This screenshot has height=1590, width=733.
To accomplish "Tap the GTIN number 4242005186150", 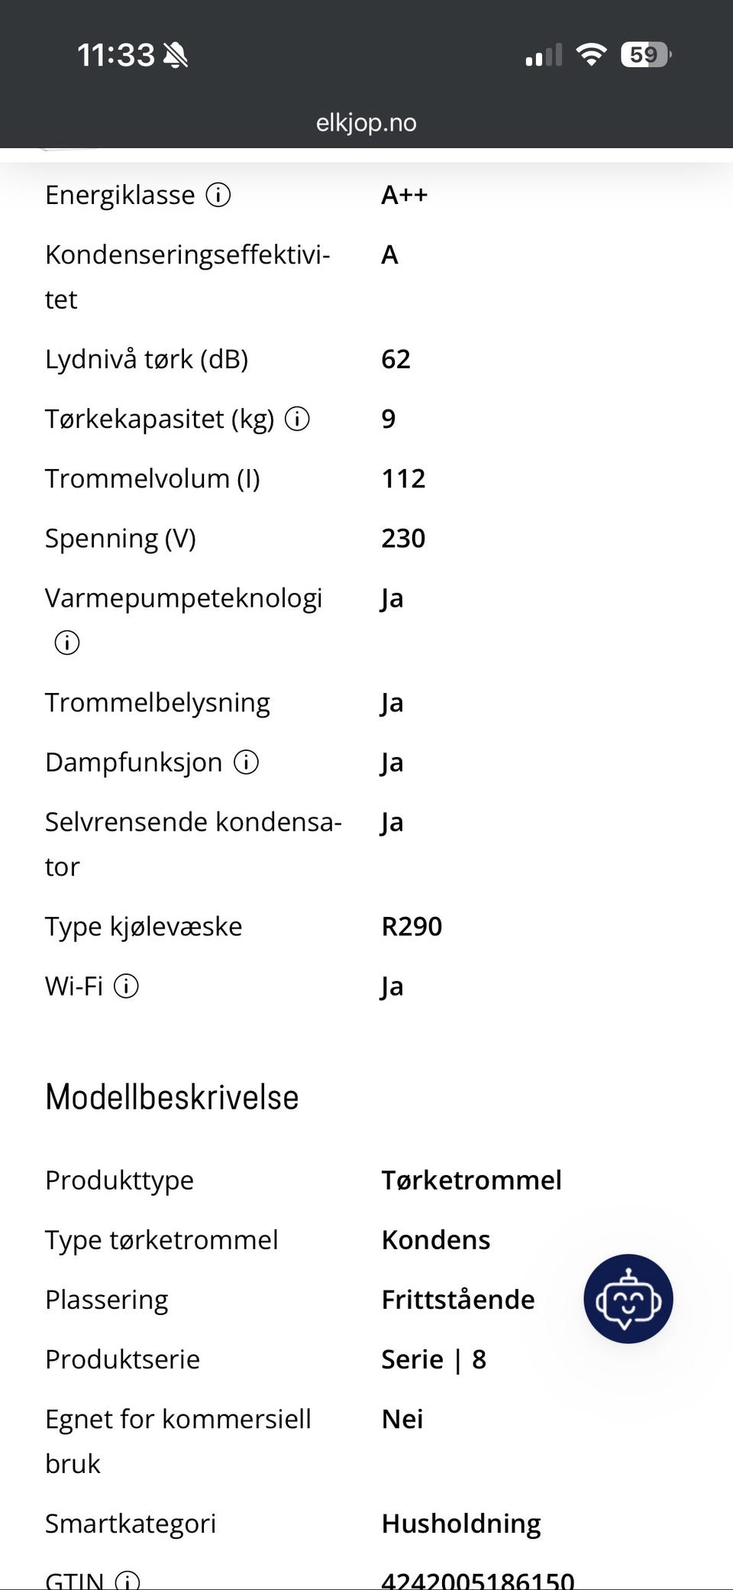I will pos(478,1580).
